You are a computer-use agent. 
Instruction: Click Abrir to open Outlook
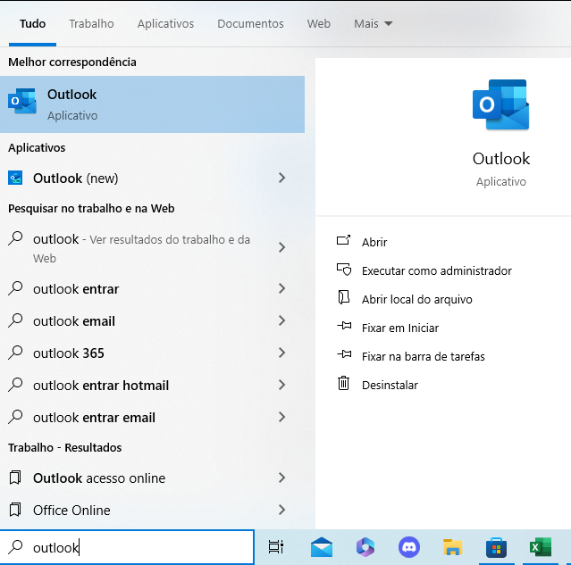(x=374, y=242)
